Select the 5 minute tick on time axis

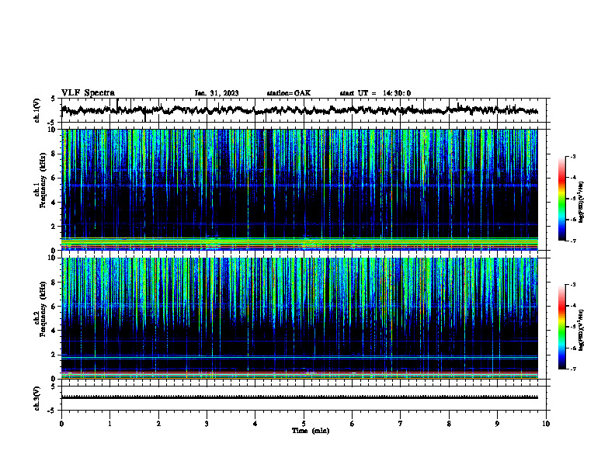pos(304,424)
